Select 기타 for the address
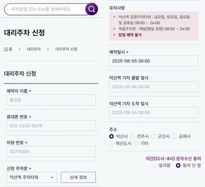 click(136, 143)
